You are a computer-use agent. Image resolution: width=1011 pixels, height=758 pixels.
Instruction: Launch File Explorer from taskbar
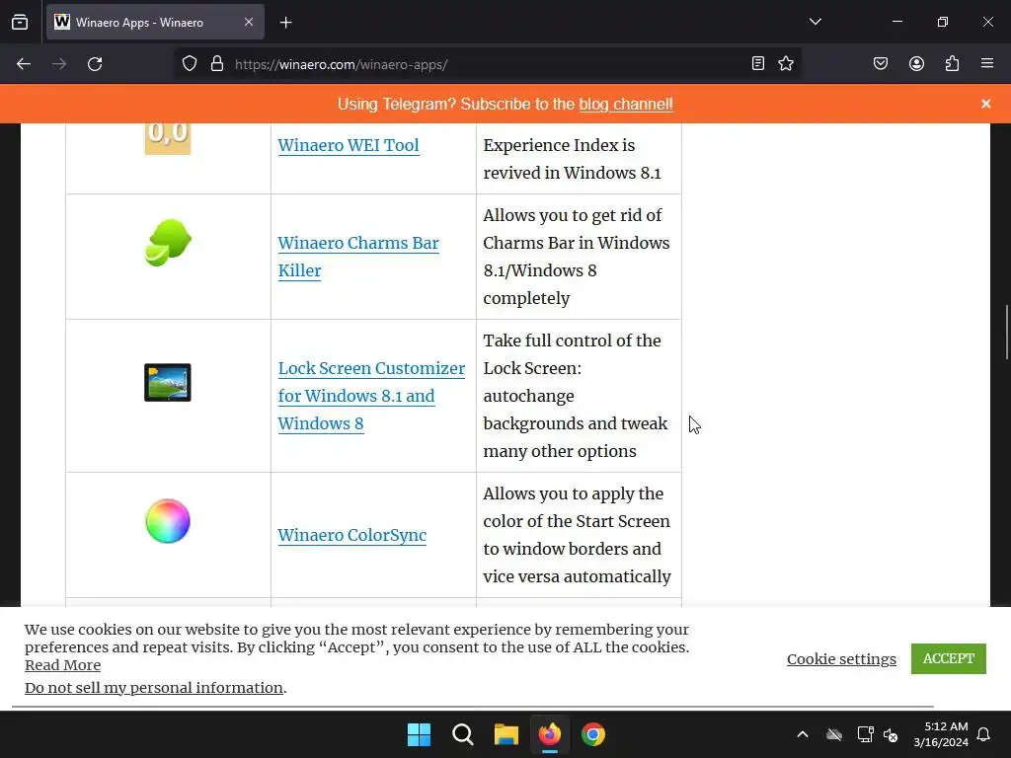pos(506,734)
